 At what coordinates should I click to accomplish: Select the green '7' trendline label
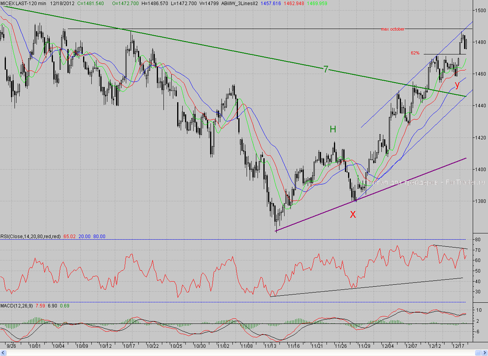[325, 70]
